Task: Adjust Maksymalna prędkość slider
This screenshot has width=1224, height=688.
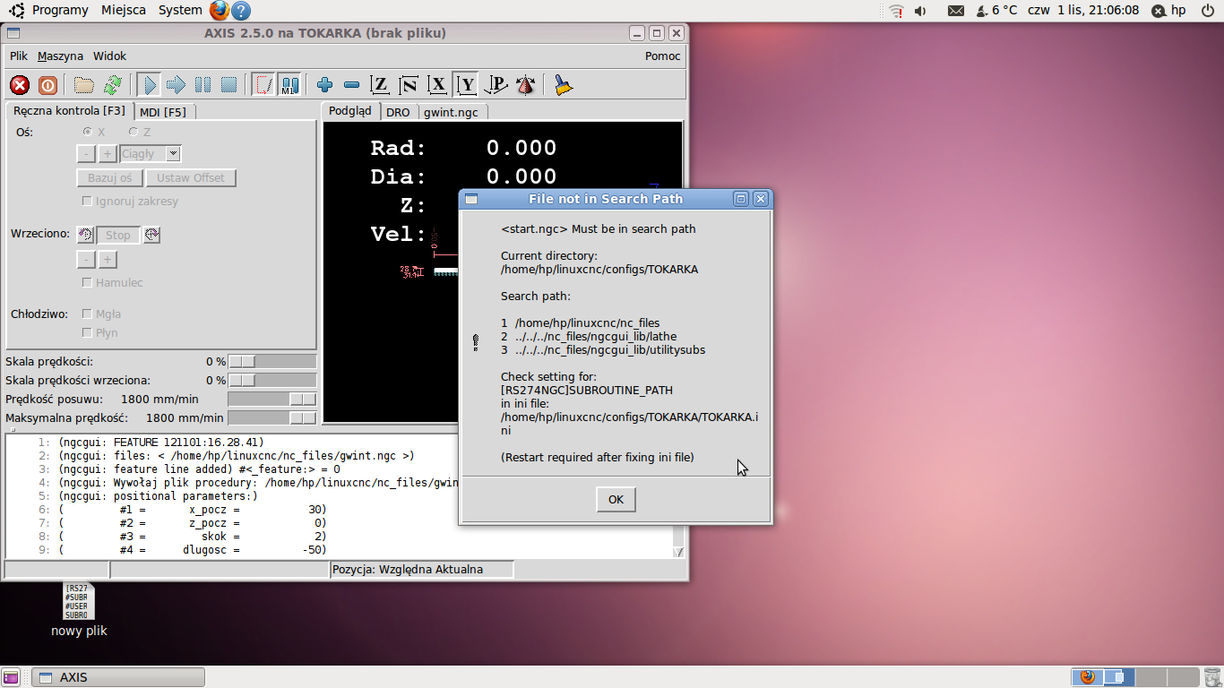Action: coord(272,417)
